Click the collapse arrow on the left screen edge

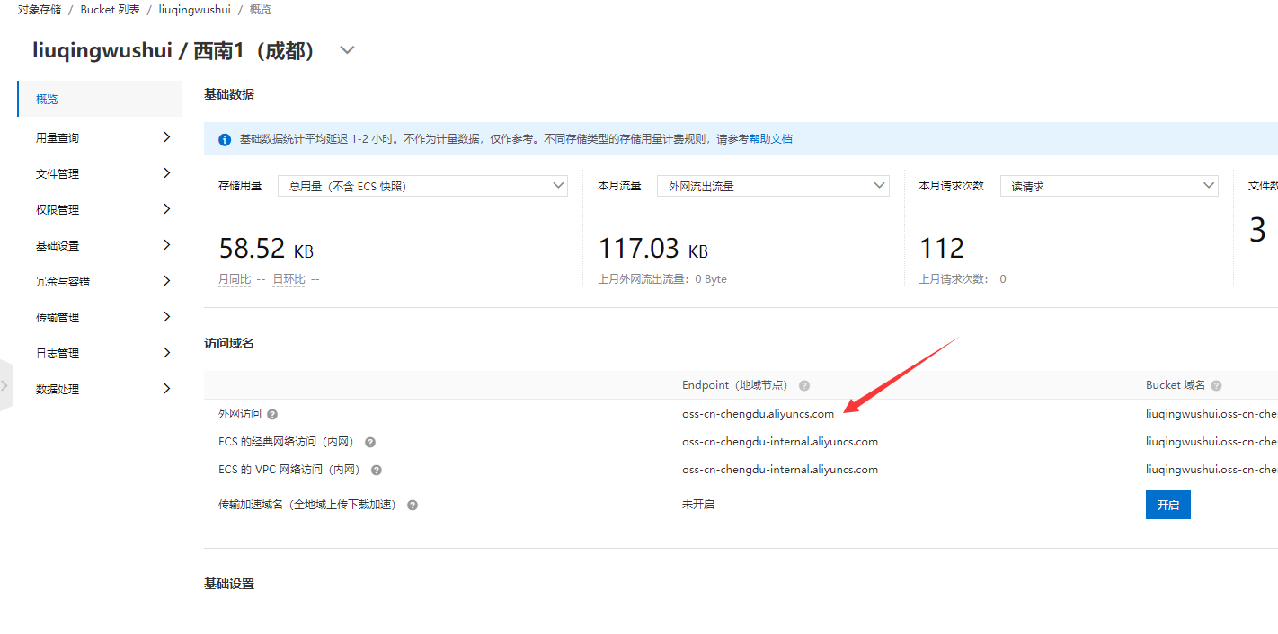[5, 384]
